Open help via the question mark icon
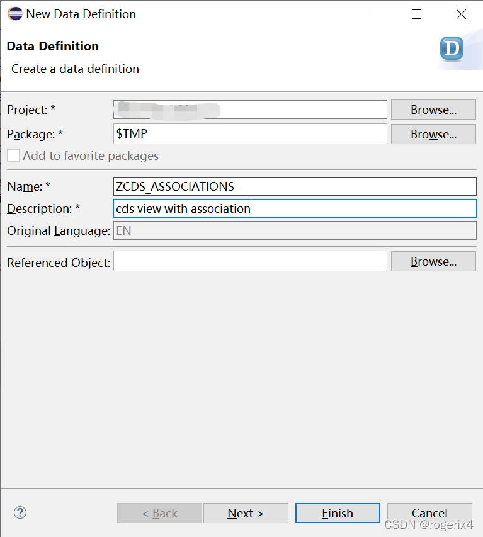The image size is (483, 537). tap(20, 512)
